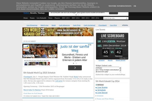Click the Judo ad arrow button
Image resolution: width=152 pixels, height=101 pixels.
[74, 67]
